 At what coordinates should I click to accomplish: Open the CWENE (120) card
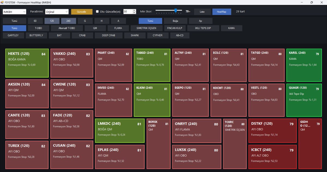[72, 94]
